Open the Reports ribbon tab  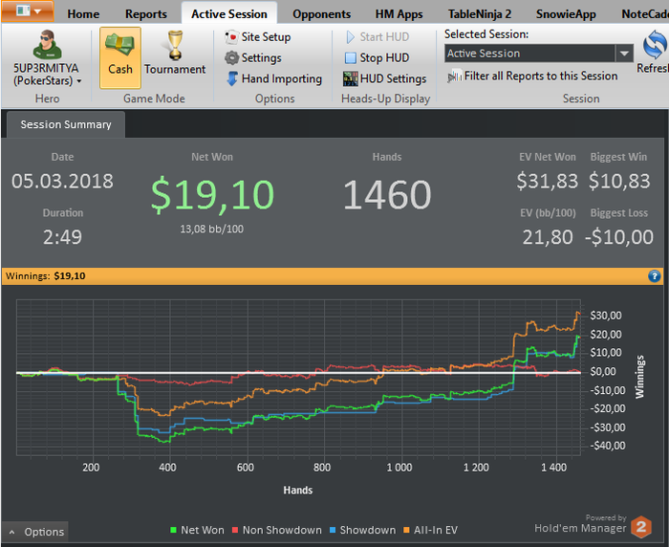146,14
